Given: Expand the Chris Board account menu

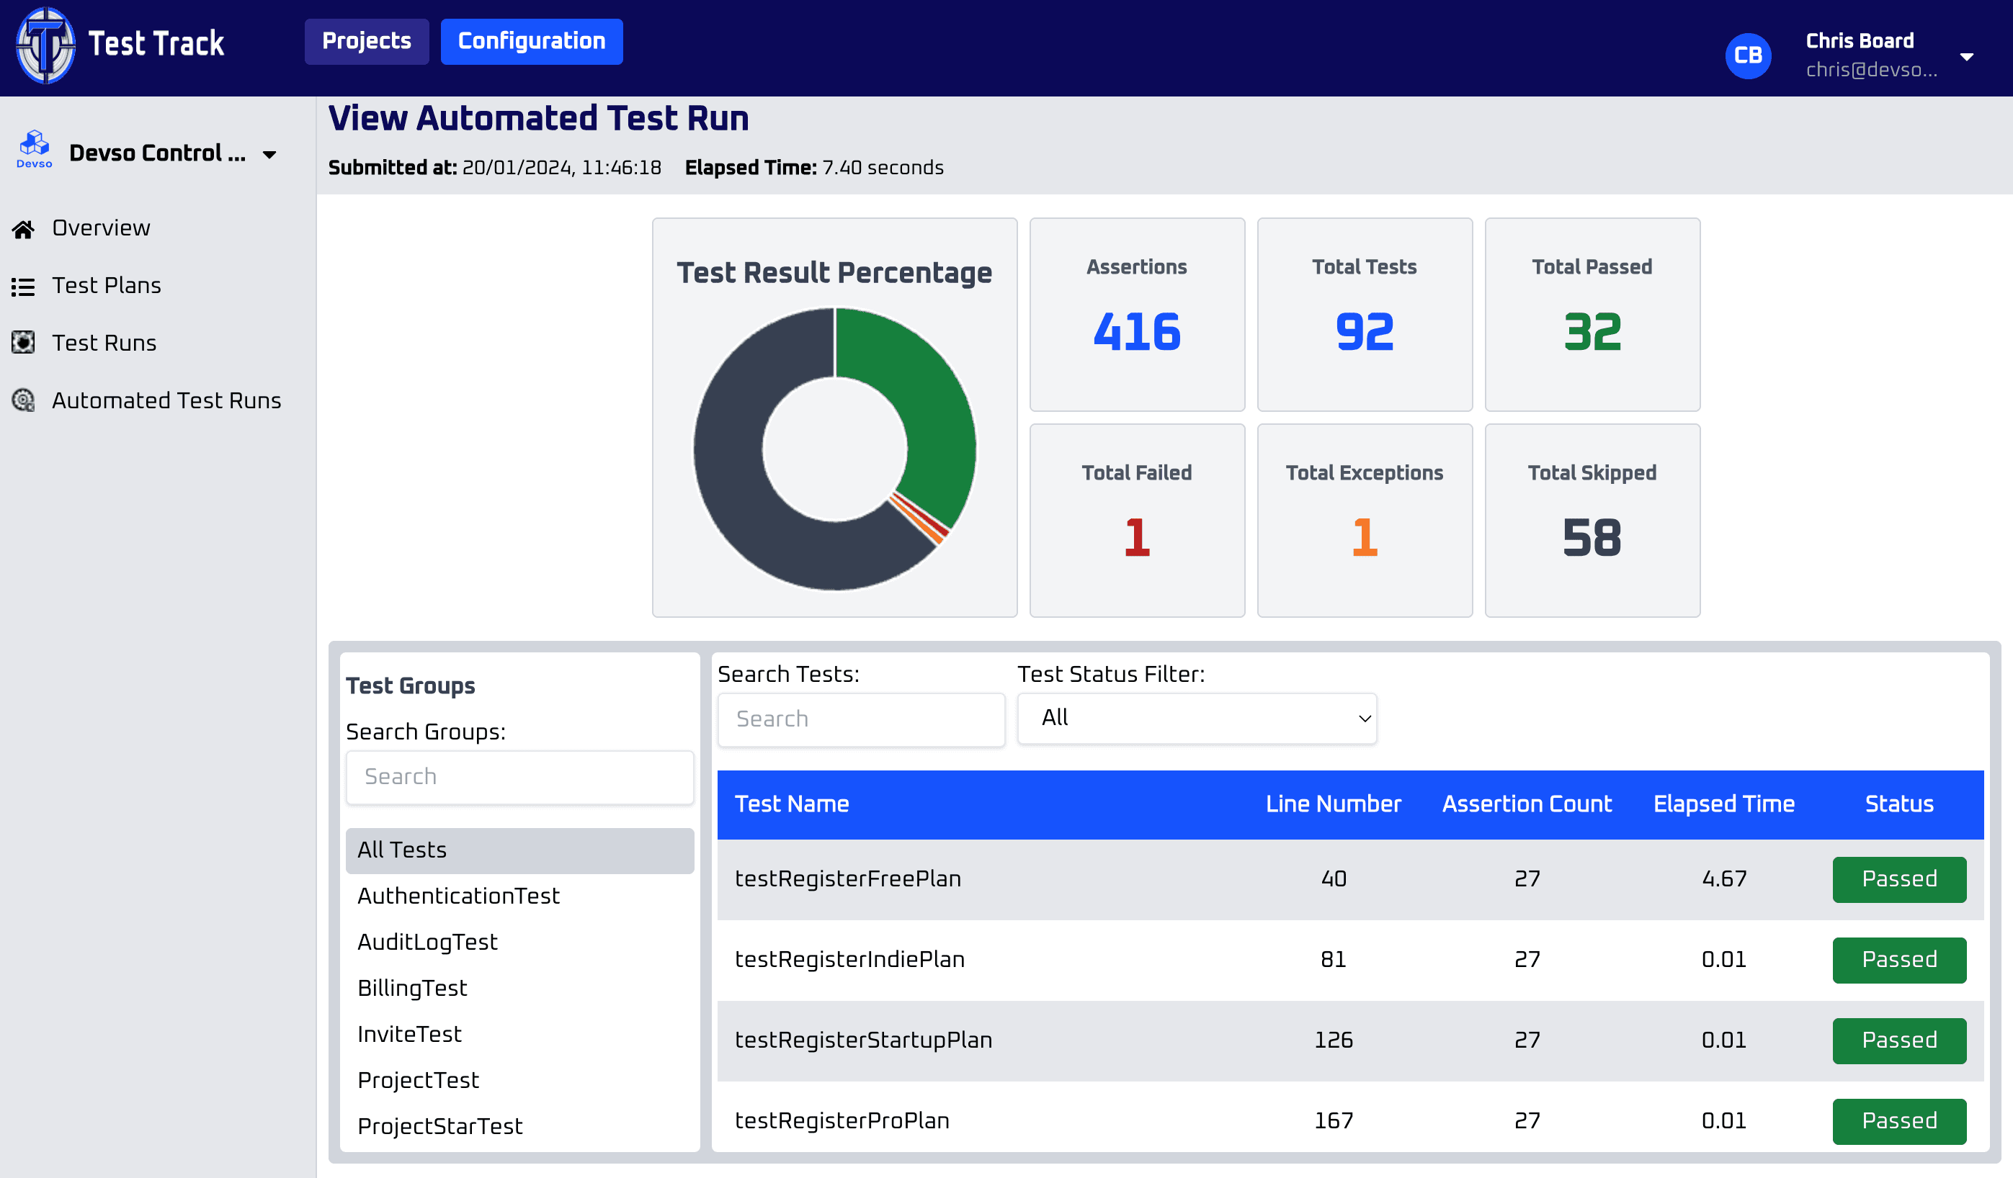Looking at the screenshot, I should (1968, 56).
